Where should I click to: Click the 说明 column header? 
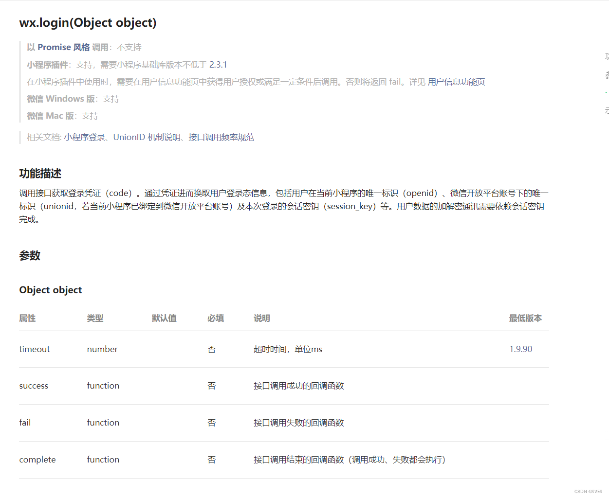262,318
